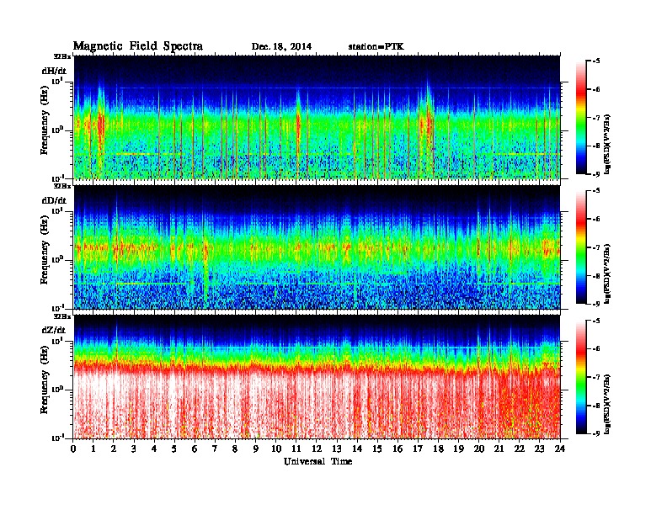Viewport: 667px width, 515px height.
Task: Click the "32Hz" label atop dZ/dt panel
Action: pyautogui.click(x=61, y=316)
